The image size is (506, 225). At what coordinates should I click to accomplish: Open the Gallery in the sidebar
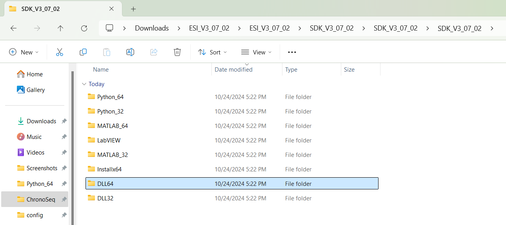click(35, 90)
